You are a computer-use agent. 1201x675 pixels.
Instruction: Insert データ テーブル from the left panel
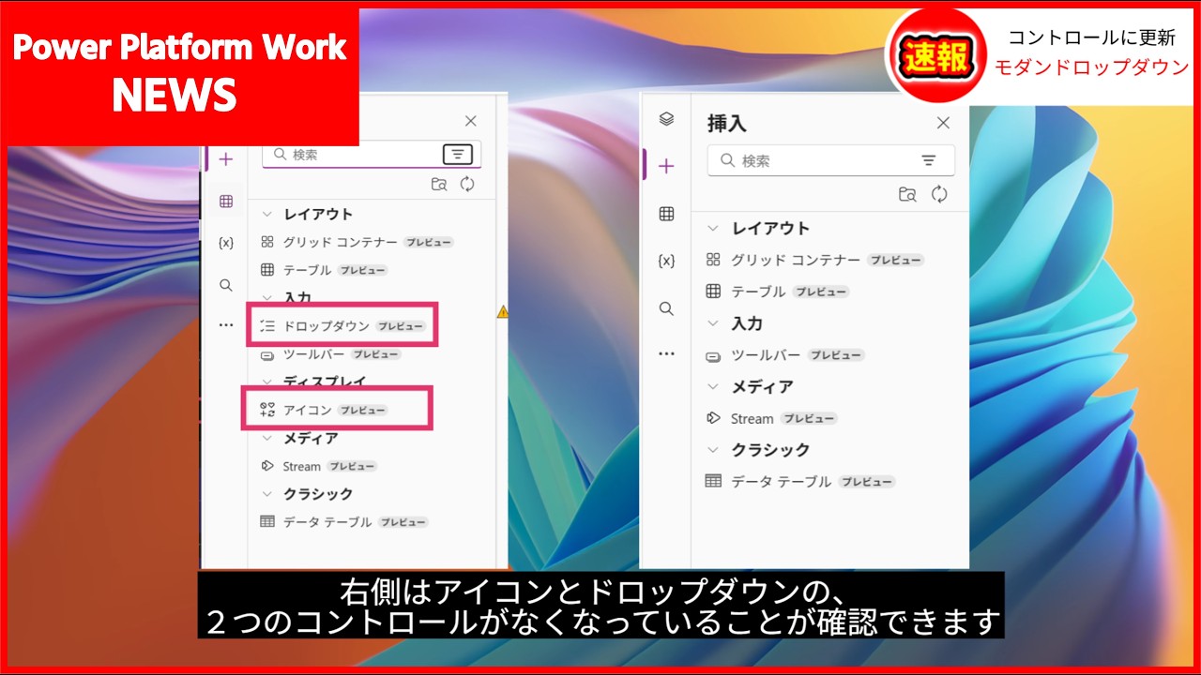click(x=344, y=521)
